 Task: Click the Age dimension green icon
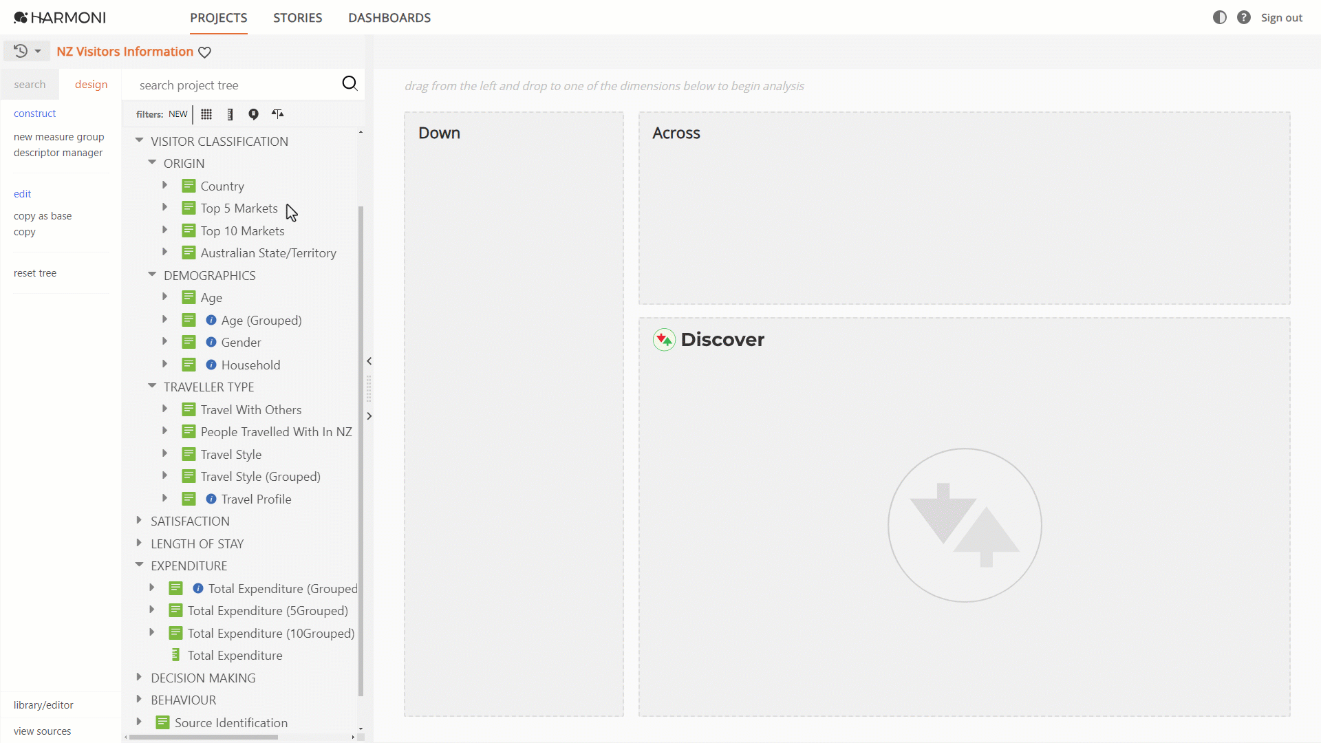coord(189,297)
